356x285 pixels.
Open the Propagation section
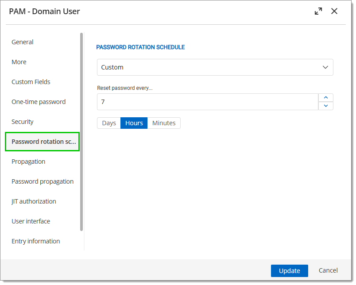point(28,162)
